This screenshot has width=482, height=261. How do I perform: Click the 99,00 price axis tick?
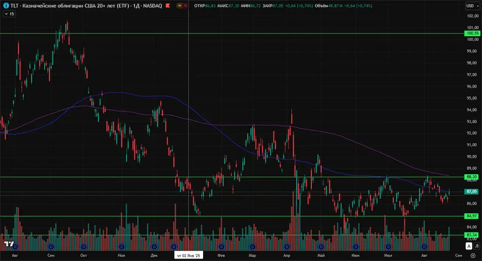471,51
